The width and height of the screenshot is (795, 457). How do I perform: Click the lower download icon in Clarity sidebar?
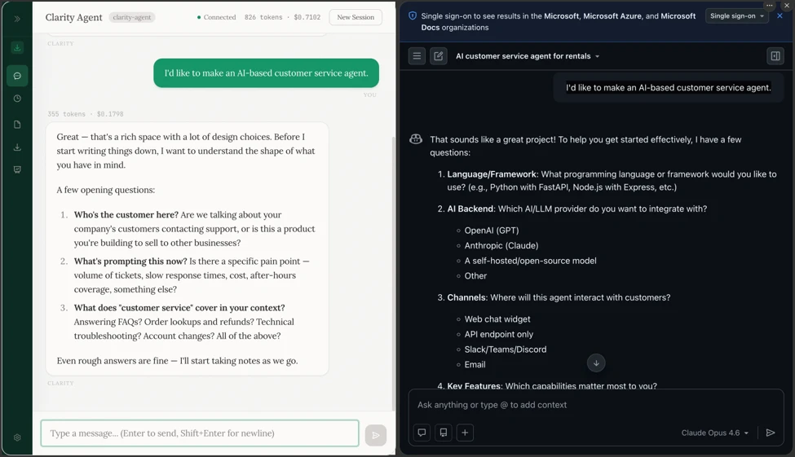point(17,147)
